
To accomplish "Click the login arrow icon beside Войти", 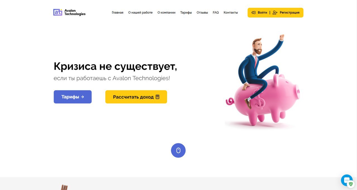I will click(x=254, y=12).
